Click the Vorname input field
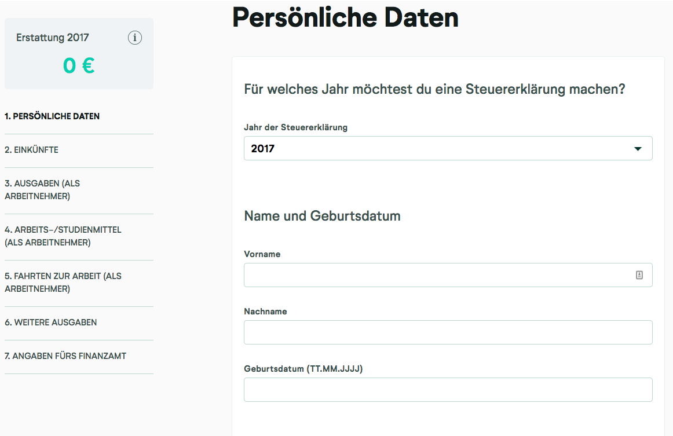Image resolution: width=673 pixels, height=436 pixels. [x=448, y=274]
